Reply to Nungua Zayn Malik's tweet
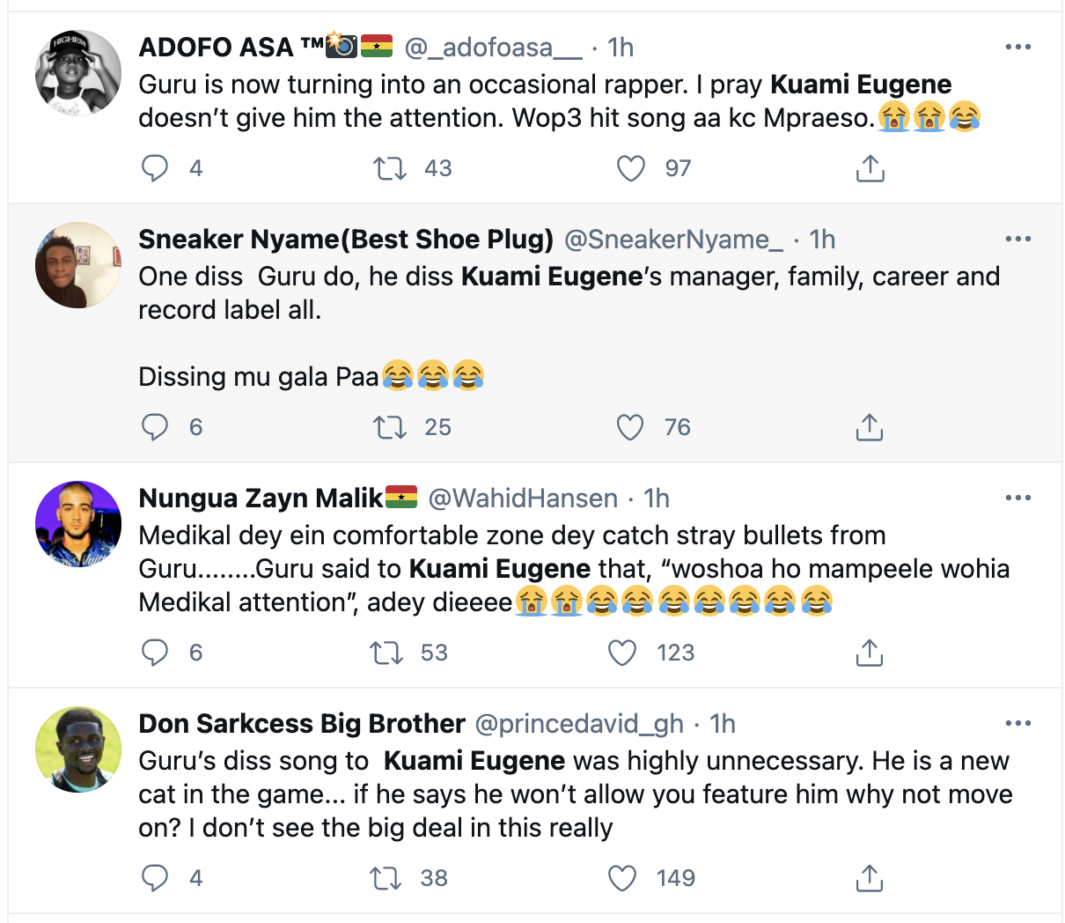Screen dimensions: 1065x923 click(155, 653)
